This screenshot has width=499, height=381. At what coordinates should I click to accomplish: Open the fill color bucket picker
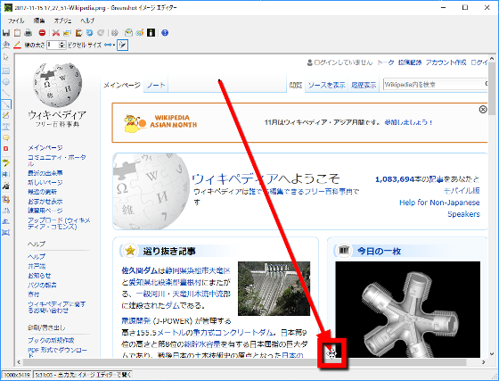[6, 45]
